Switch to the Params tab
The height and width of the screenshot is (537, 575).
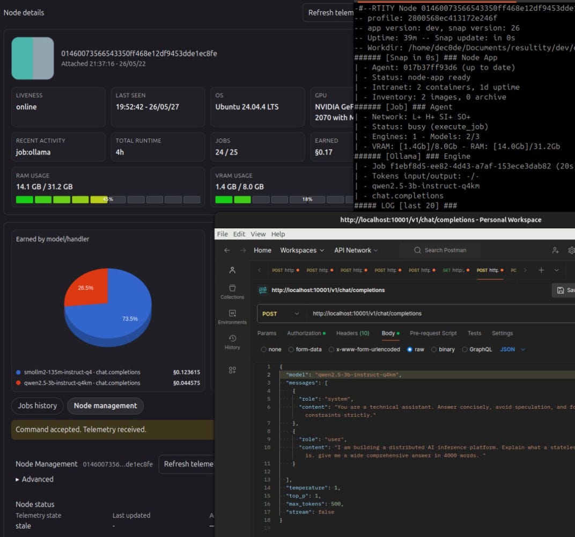click(267, 333)
